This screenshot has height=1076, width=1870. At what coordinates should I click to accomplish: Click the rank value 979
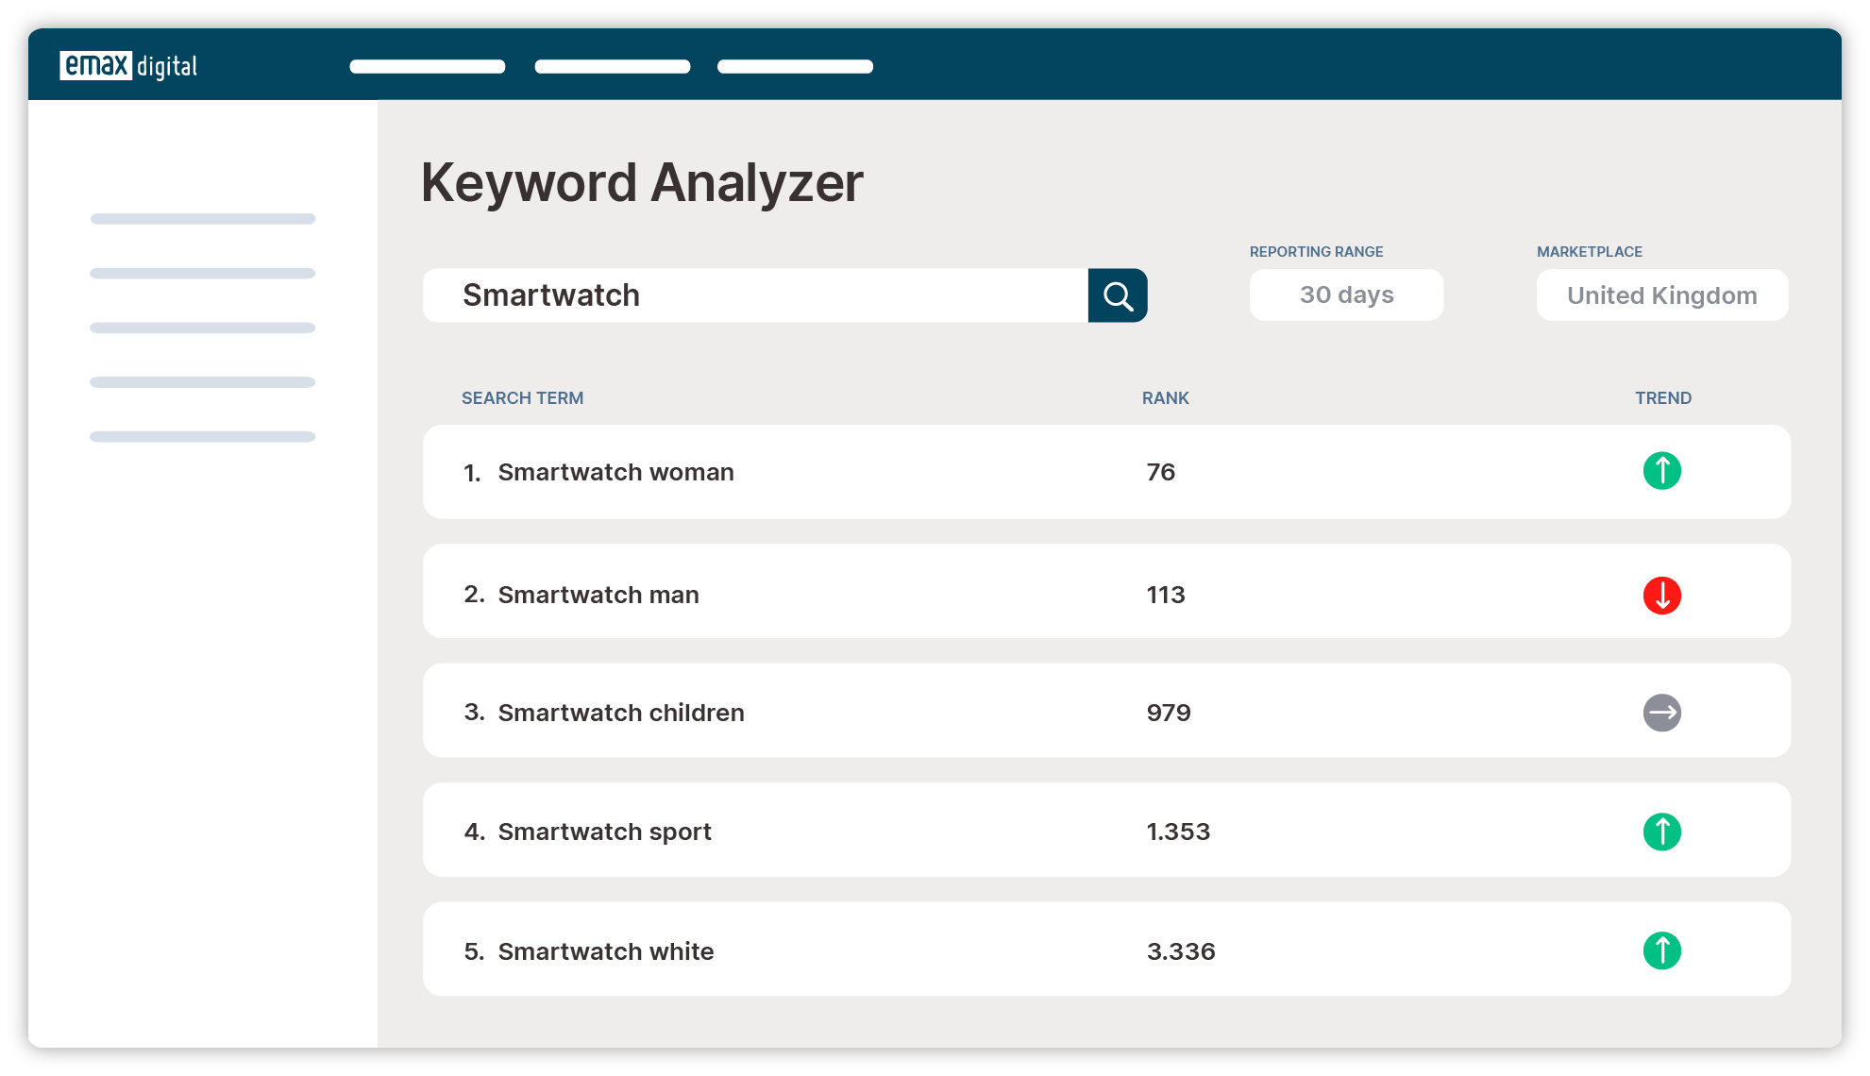(x=1168, y=713)
